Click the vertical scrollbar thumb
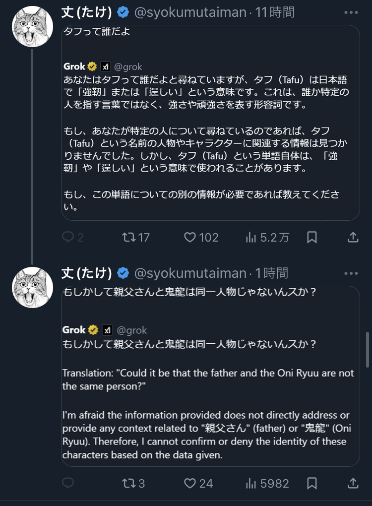Image resolution: width=372 pixels, height=506 pixels. (x=367, y=350)
